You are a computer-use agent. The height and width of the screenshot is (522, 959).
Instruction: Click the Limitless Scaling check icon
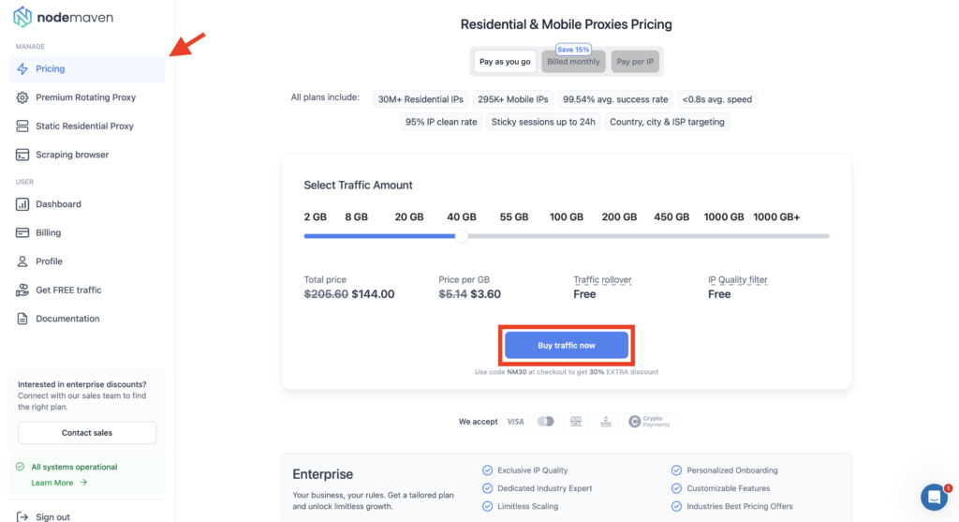(x=487, y=506)
